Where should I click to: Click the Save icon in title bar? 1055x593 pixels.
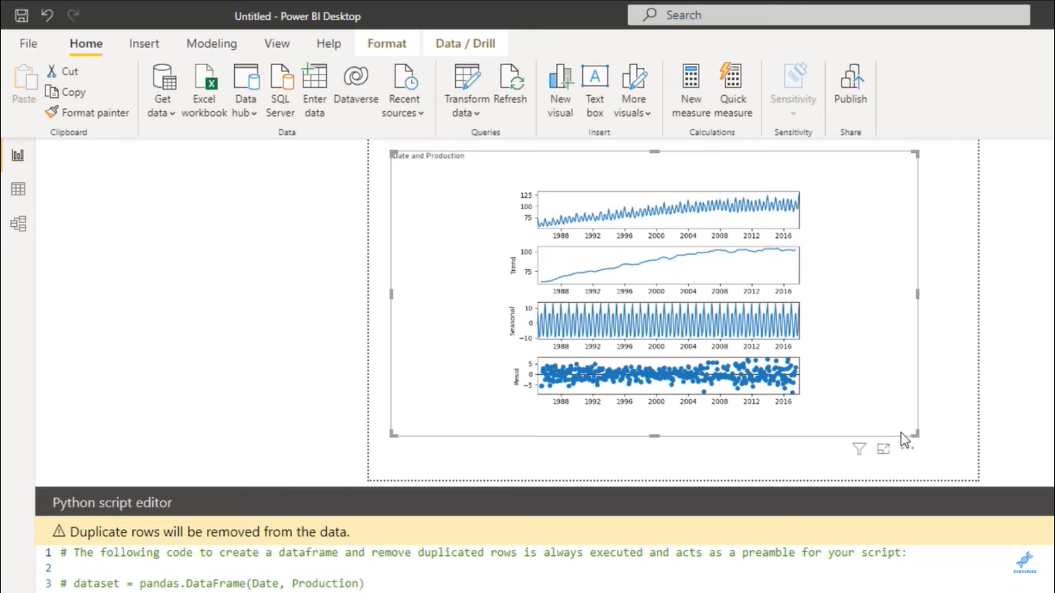pyautogui.click(x=22, y=15)
